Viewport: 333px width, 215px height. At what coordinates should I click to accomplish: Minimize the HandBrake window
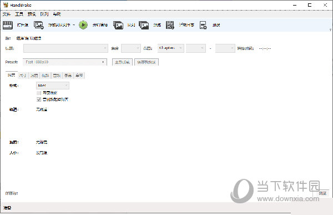click(295, 5)
